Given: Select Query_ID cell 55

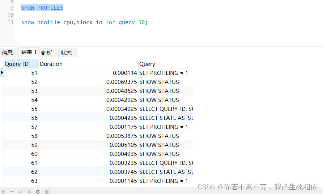Looking at the screenshot, I should 21,109.
